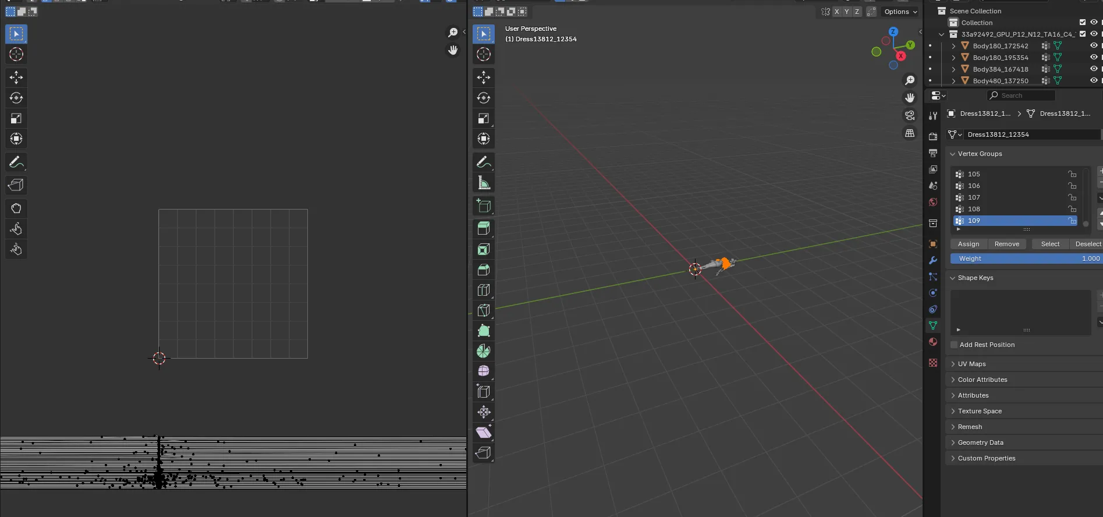Activate the Inset Faces tool
The width and height of the screenshot is (1103, 517).
coord(484,249)
